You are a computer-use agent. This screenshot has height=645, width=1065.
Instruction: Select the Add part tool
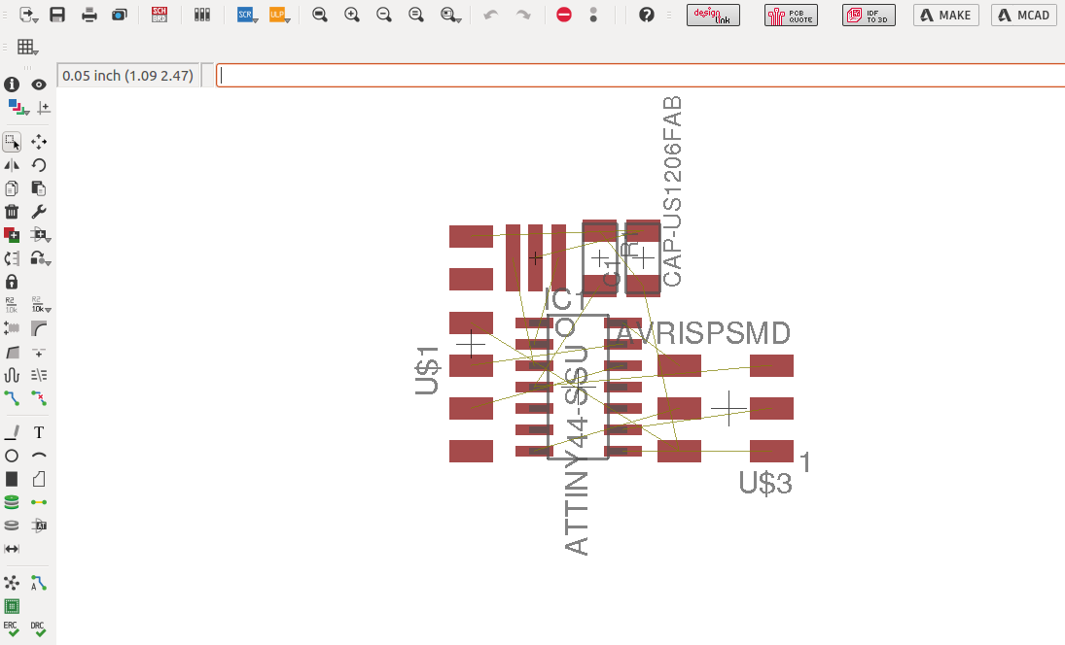12,235
